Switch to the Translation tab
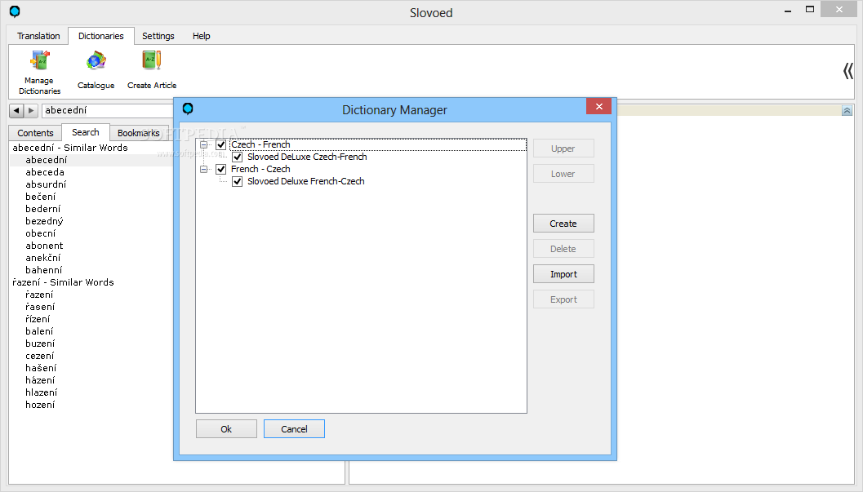The image size is (863, 492). (38, 36)
